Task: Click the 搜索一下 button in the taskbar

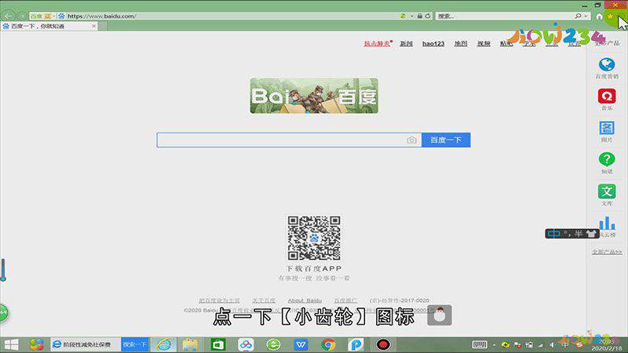Action: point(135,344)
